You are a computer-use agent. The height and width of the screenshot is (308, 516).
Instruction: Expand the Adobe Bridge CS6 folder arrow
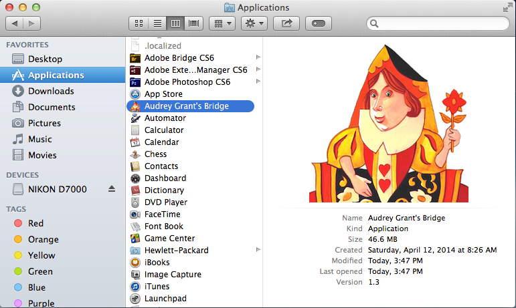click(x=258, y=57)
